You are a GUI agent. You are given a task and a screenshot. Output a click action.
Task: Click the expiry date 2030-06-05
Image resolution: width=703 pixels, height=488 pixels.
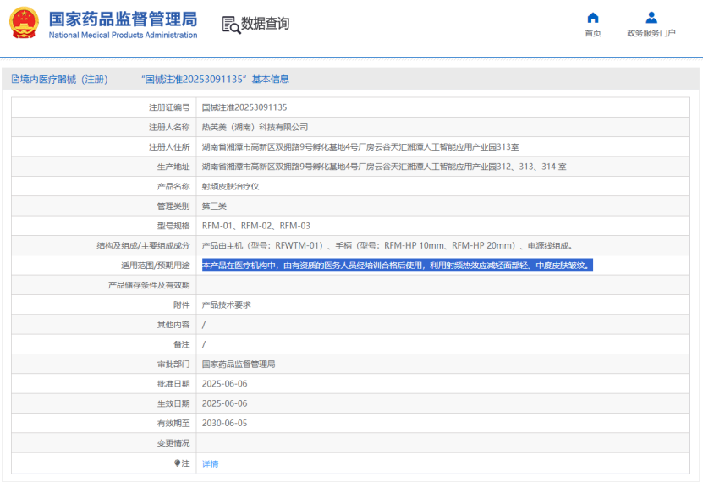pos(224,423)
